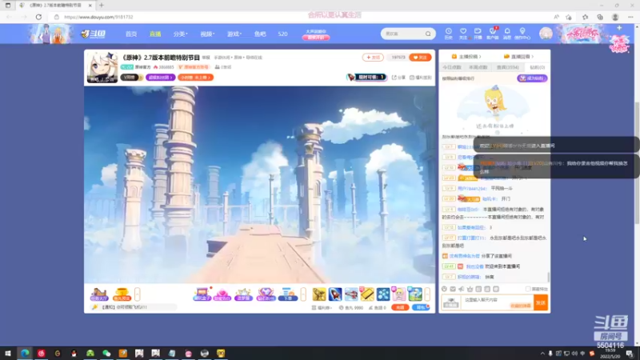Click the red-outlined plus button beside the follower count
This screenshot has width=640, height=360.
pos(373,58)
